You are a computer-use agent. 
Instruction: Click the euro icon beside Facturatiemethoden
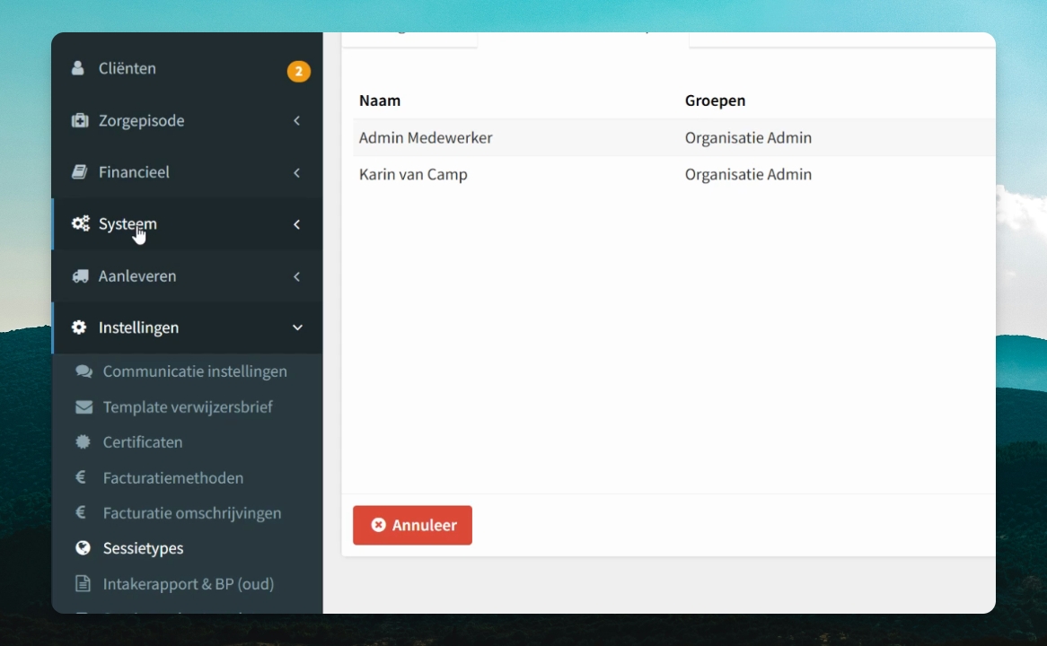coord(81,477)
